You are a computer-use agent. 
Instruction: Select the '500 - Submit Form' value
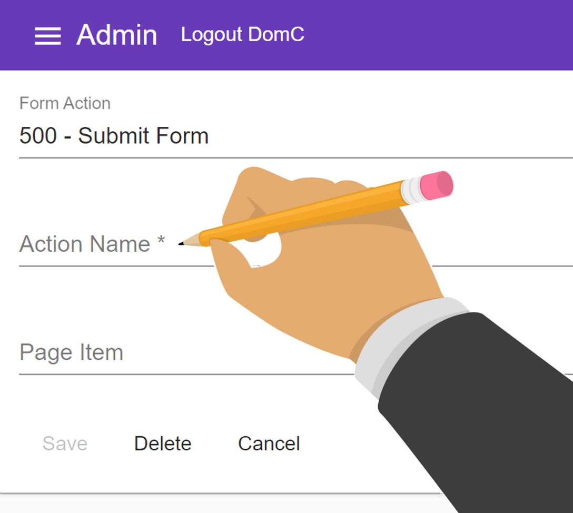(x=114, y=136)
